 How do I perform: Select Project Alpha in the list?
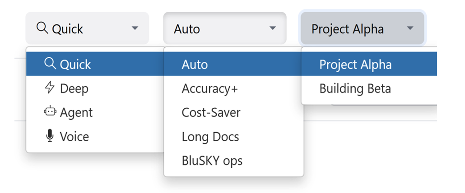click(355, 64)
